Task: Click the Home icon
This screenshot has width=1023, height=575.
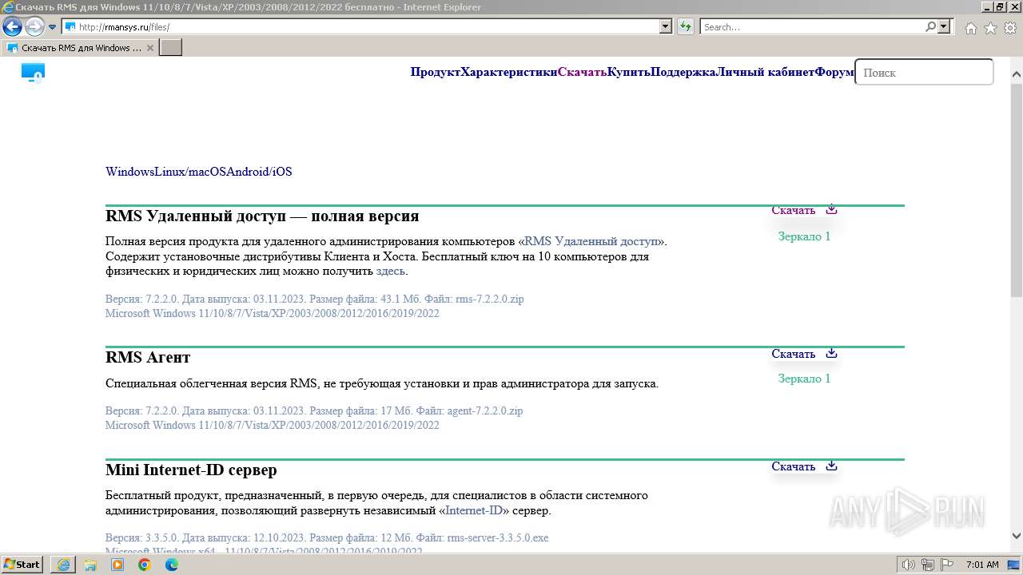Action: (970, 28)
